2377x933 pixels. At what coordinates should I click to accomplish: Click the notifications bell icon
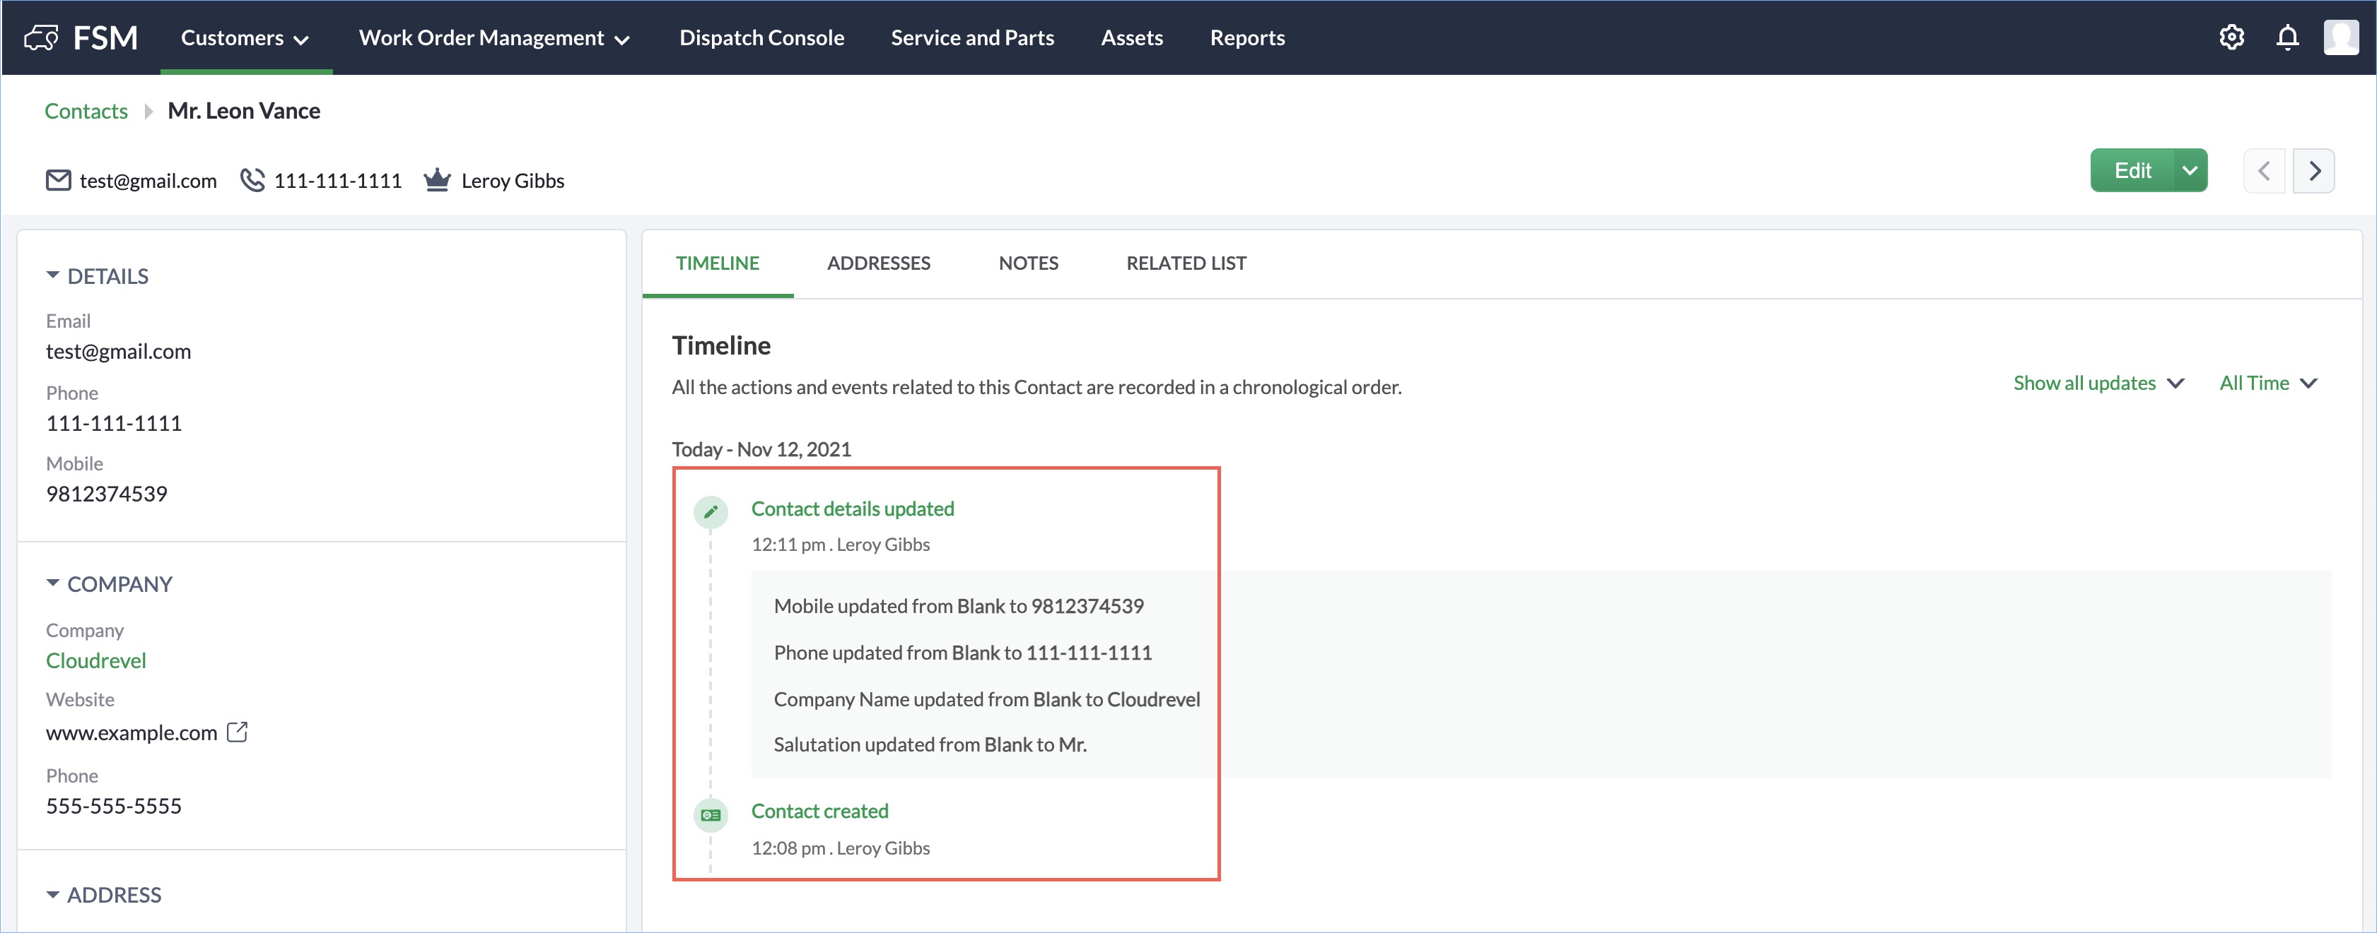coord(2287,38)
